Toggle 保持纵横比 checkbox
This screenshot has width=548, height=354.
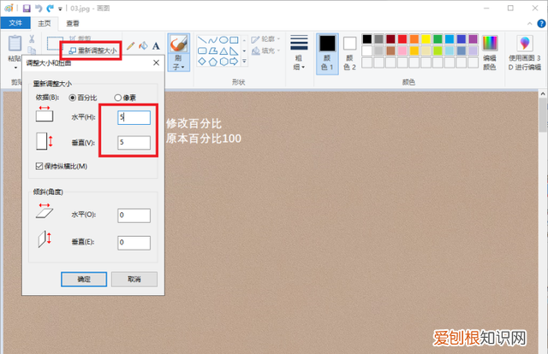click(x=39, y=166)
